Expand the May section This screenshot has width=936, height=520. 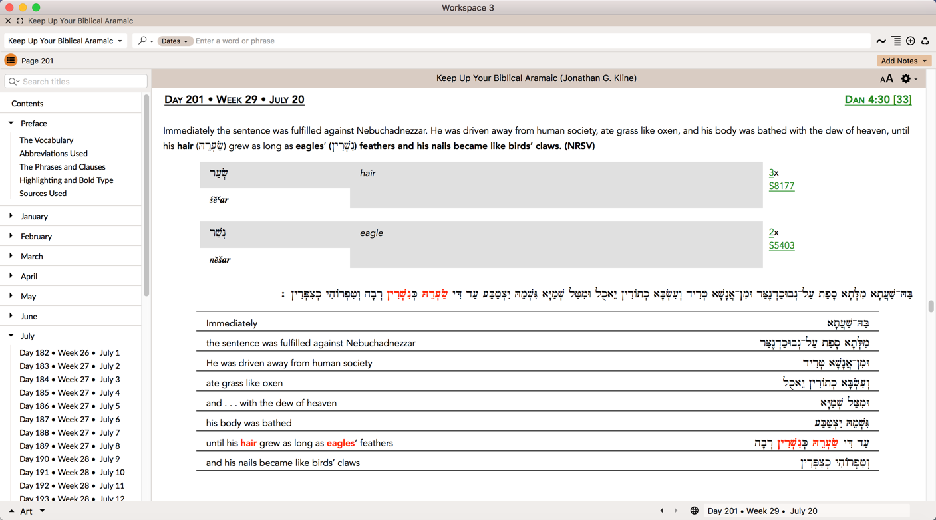click(11, 296)
